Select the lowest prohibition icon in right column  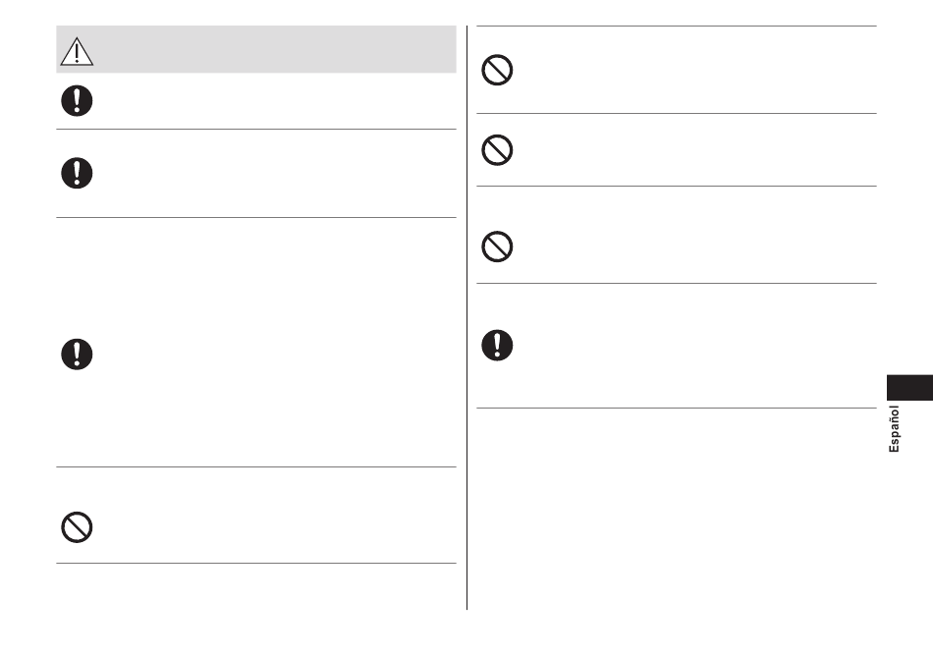[497, 246]
